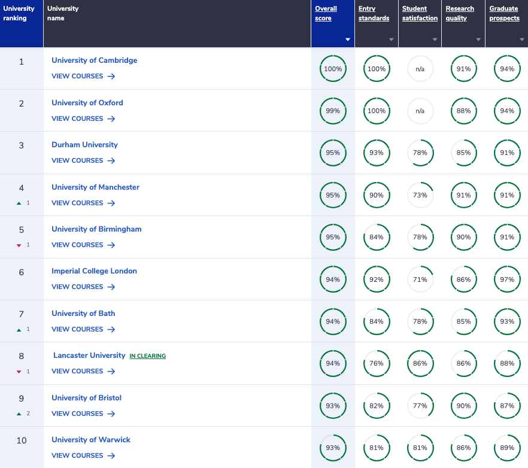Click red down arrow beside rank 5
Image resolution: width=528 pixels, height=468 pixels.
tap(19, 245)
